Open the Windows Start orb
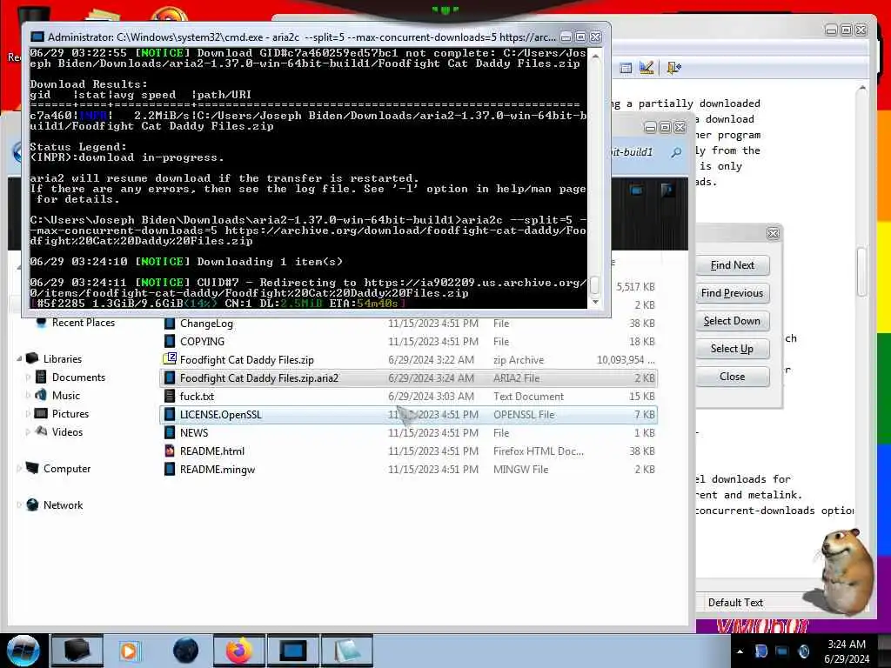 pyautogui.click(x=23, y=651)
